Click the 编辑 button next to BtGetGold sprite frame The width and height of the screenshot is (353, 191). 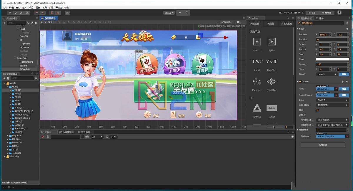point(343,95)
